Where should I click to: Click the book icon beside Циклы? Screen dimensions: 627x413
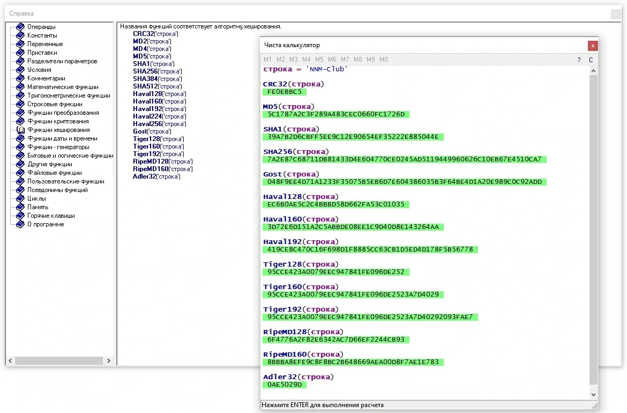click(20, 198)
